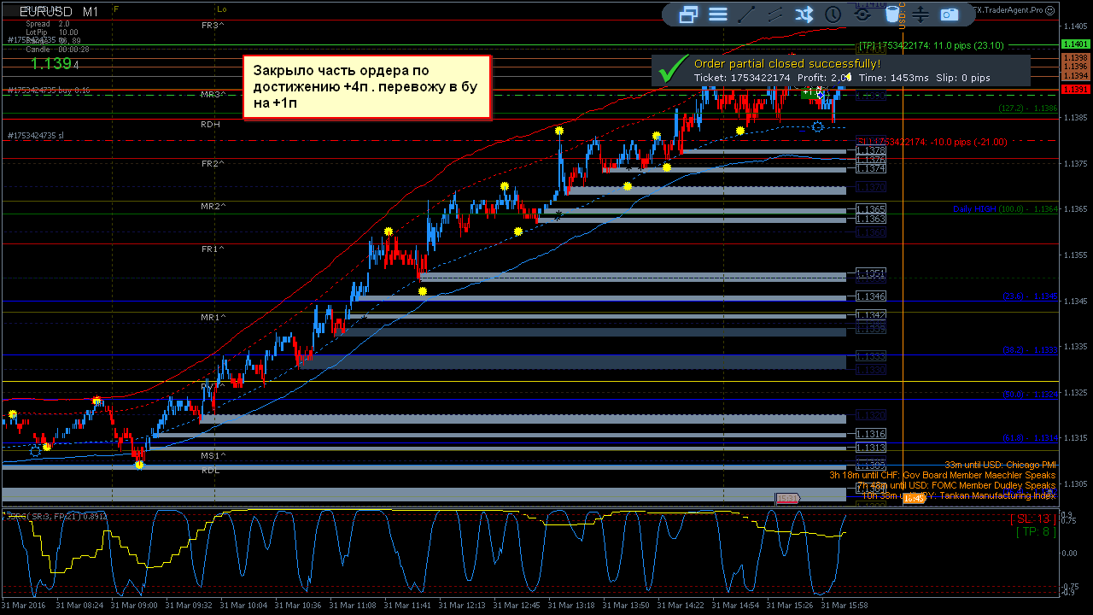Click the smiley face next to FX.TraderAgent.Pro
Screen dimensions: 1093x615
coord(1052,10)
